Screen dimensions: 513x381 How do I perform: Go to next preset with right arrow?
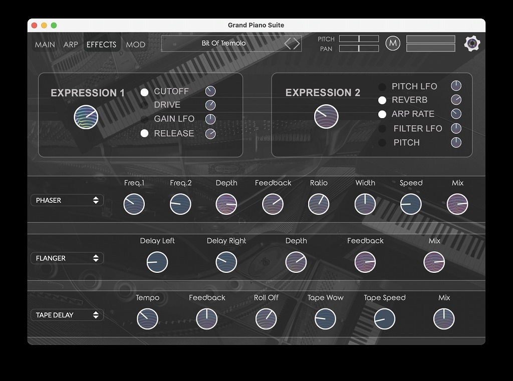[x=297, y=44]
